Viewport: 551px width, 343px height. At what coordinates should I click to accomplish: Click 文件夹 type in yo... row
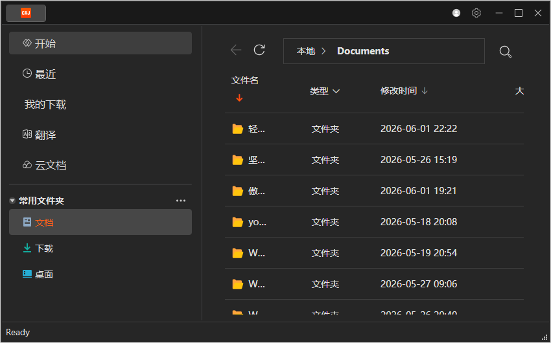pos(325,222)
